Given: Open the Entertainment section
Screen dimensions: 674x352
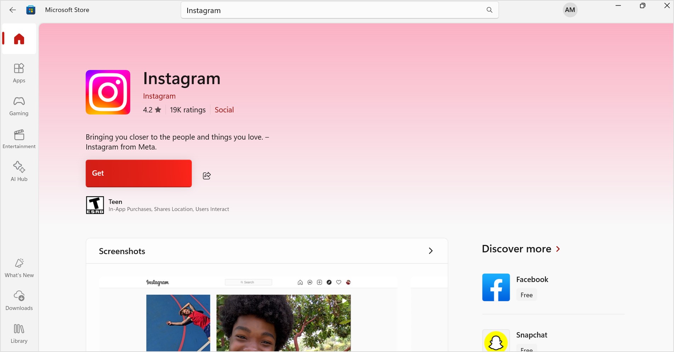Looking at the screenshot, I should (x=19, y=139).
